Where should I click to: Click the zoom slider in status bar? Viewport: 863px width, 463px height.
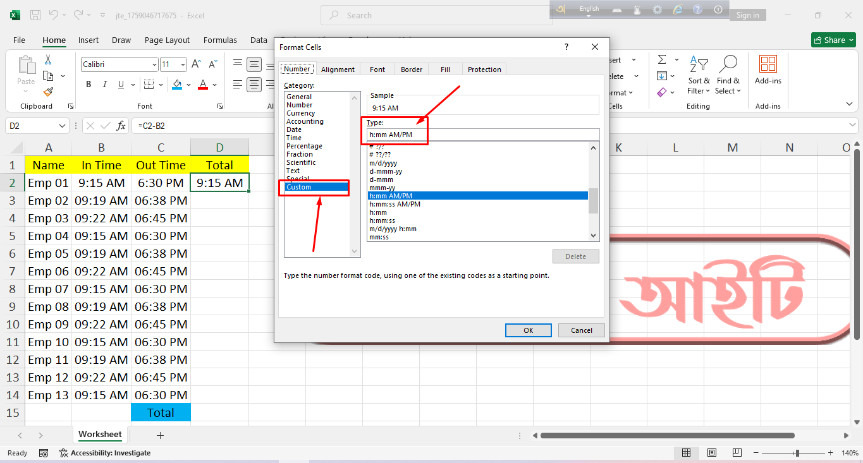pyautogui.click(x=797, y=453)
